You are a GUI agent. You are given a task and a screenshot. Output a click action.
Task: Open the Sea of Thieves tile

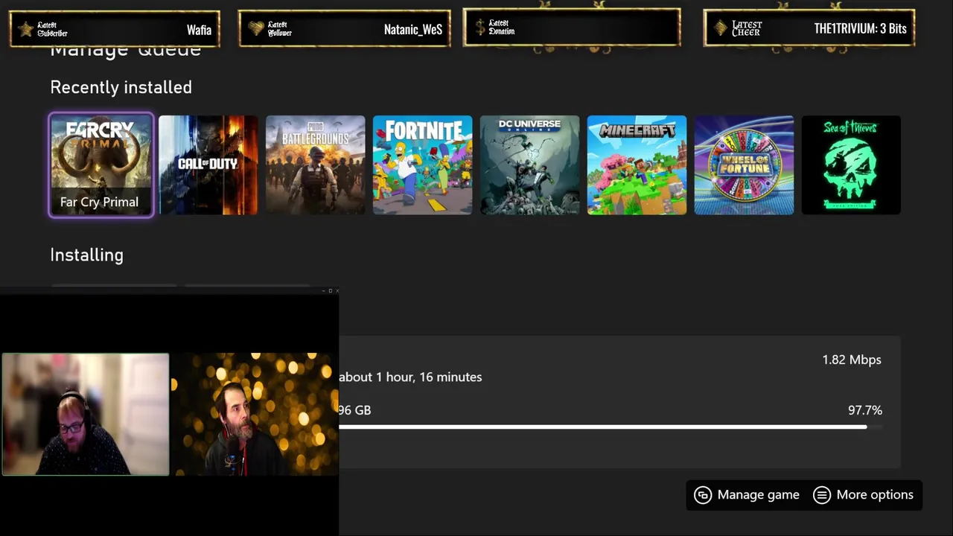tap(851, 165)
